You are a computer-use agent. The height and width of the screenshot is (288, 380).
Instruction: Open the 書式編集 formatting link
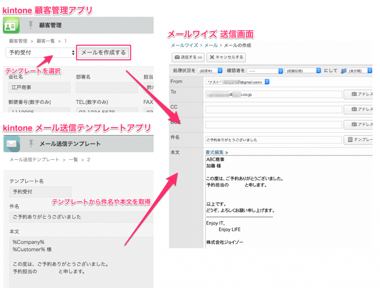coord(217,153)
